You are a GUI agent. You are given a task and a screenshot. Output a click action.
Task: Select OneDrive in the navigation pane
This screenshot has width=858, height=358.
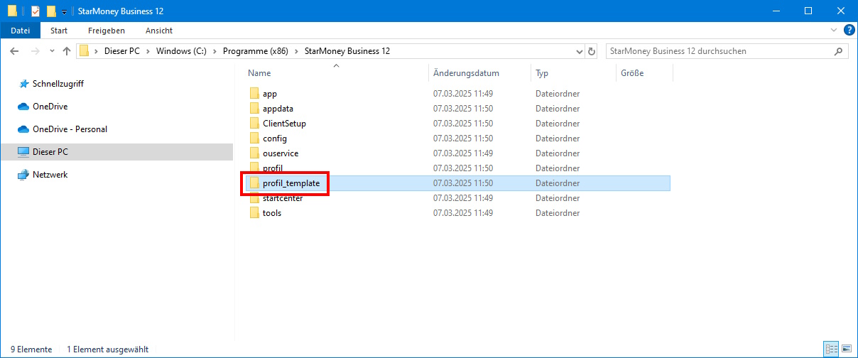click(50, 107)
